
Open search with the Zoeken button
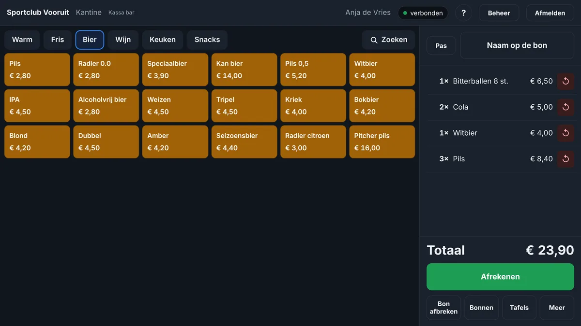388,40
